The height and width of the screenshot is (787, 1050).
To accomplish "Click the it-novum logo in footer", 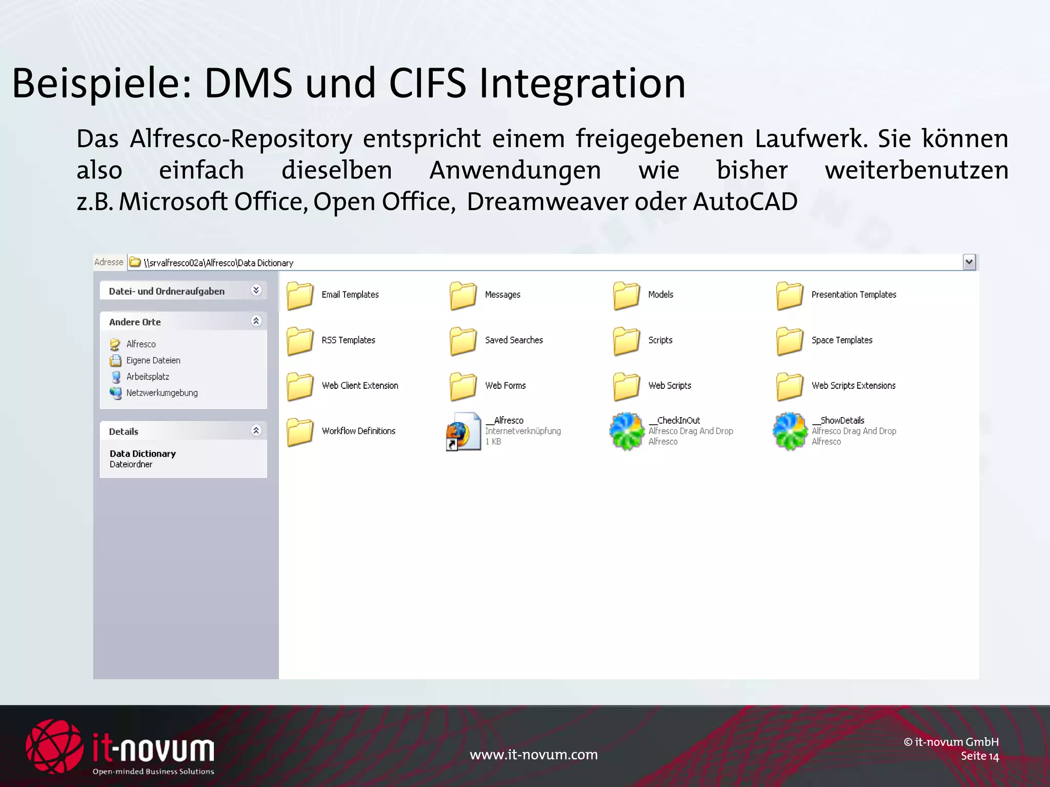I will click(x=120, y=748).
